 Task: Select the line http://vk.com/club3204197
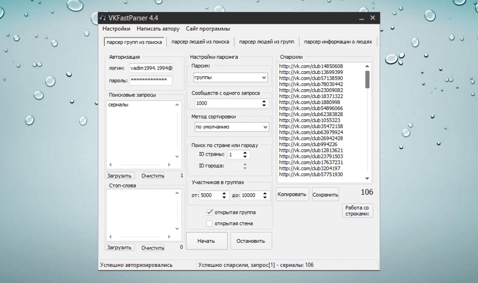click(310, 168)
